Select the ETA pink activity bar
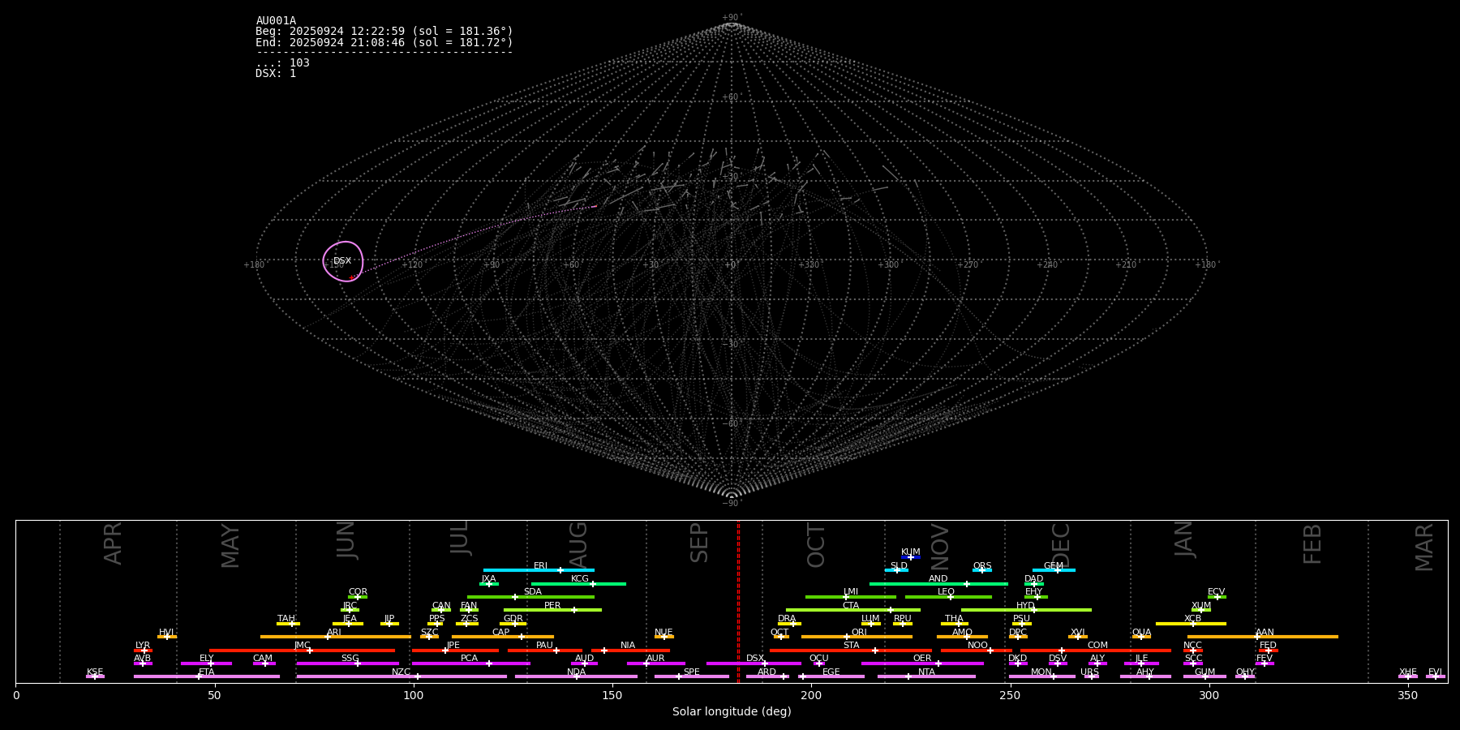The height and width of the screenshot is (730, 1460). [207, 676]
